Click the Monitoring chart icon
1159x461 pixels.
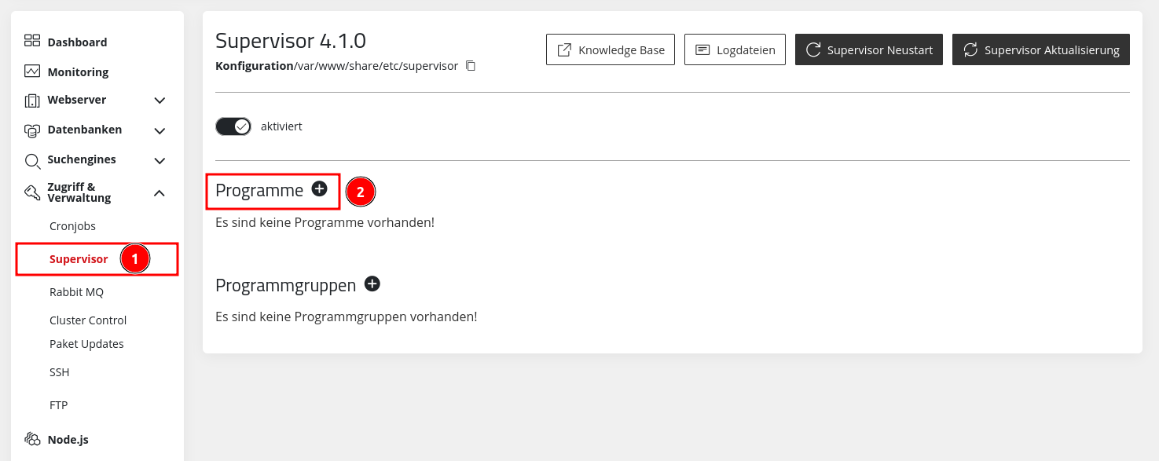click(32, 71)
